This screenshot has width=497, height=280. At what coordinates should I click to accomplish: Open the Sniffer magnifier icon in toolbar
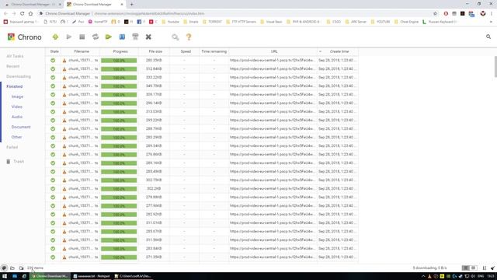[x=176, y=37]
